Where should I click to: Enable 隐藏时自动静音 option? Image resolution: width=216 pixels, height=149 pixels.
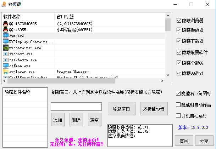pyautogui.click(x=178, y=105)
